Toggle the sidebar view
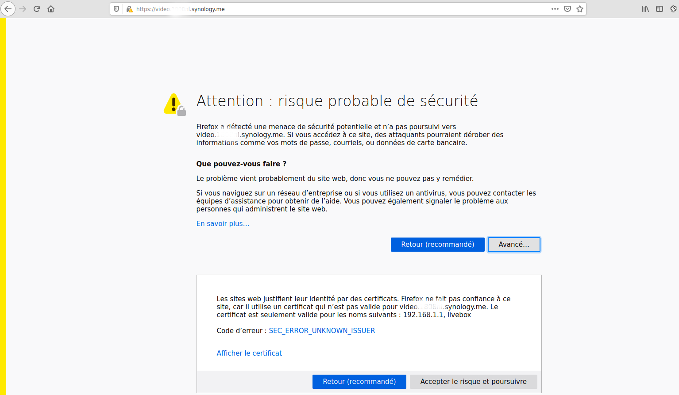679x395 pixels. (x=660, y=9)
